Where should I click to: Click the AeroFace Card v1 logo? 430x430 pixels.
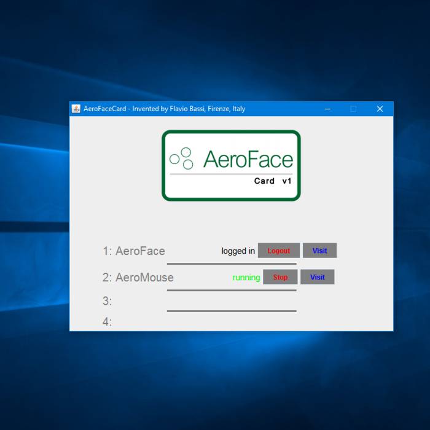[231, 166]
